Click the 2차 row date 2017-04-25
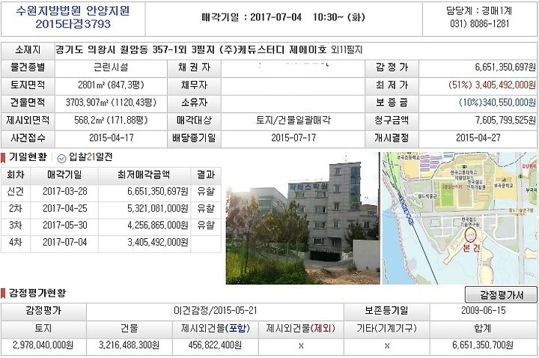The width and height of the screenshot is (539, 358). (64, 208)
